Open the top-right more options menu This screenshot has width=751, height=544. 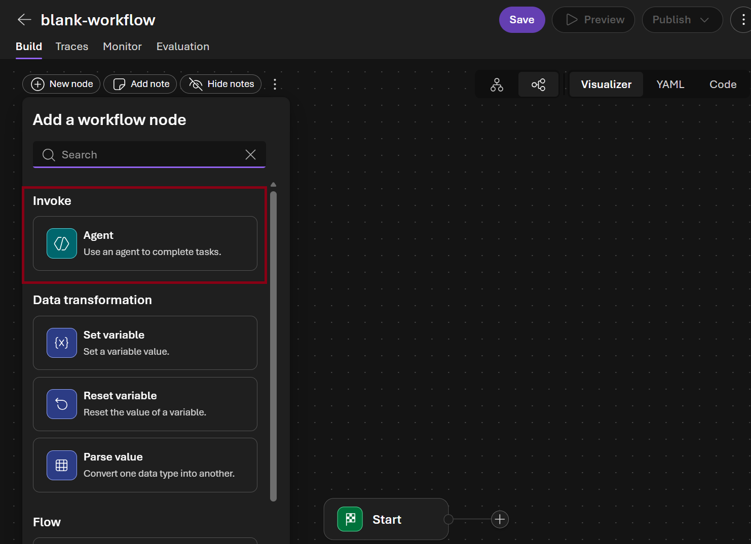coord(743,20)
